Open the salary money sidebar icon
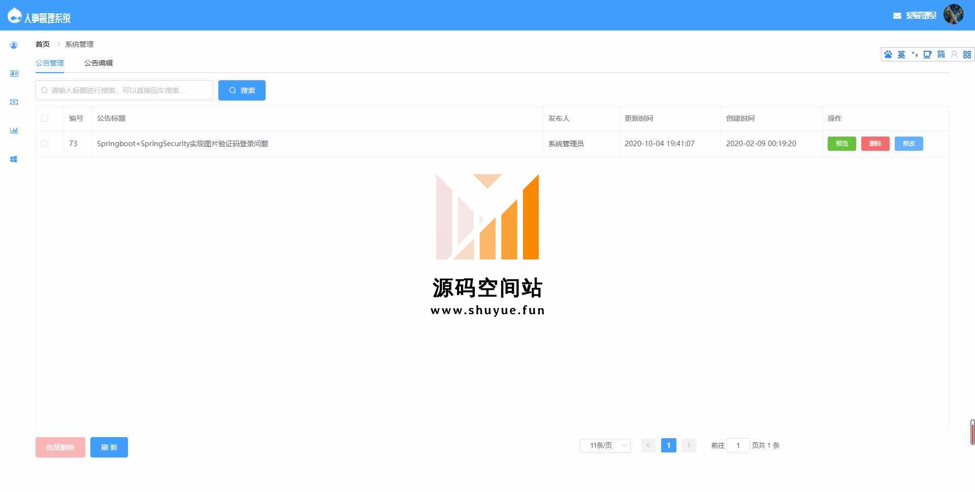This screenshot has width=975, height=492. tap(14, 102)
